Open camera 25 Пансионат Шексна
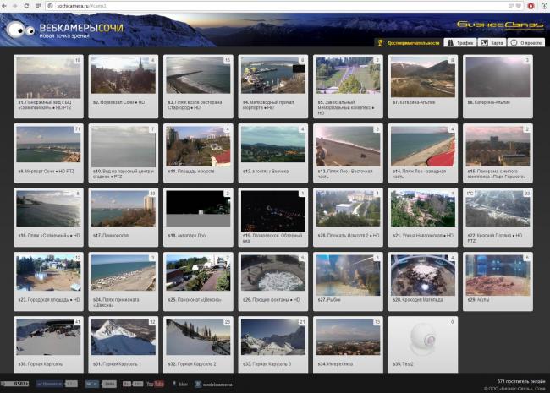 [198, 281]
